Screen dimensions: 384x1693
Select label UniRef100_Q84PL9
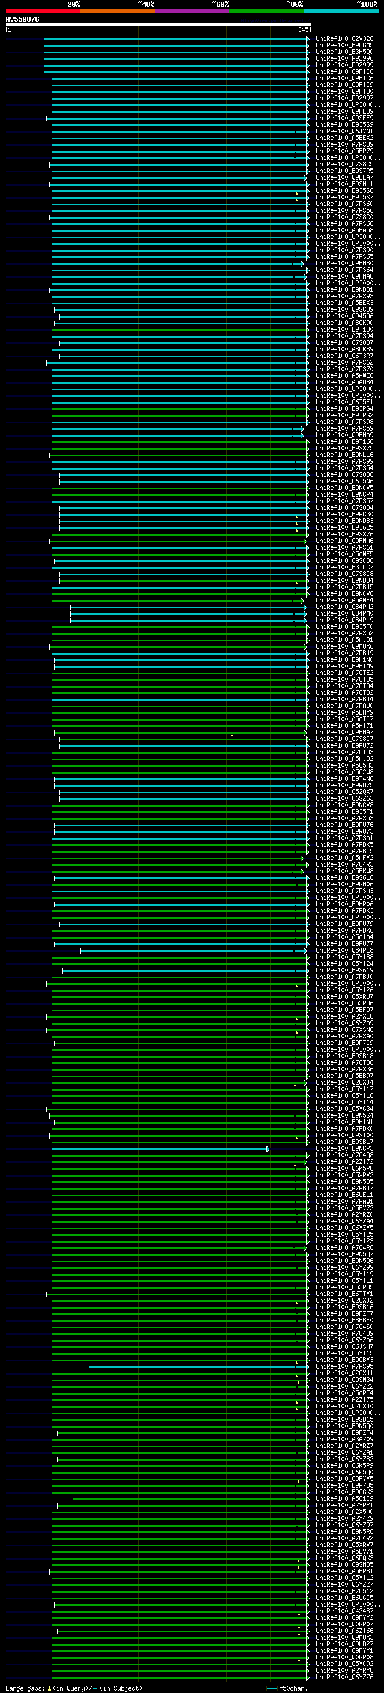coord(344,620)
